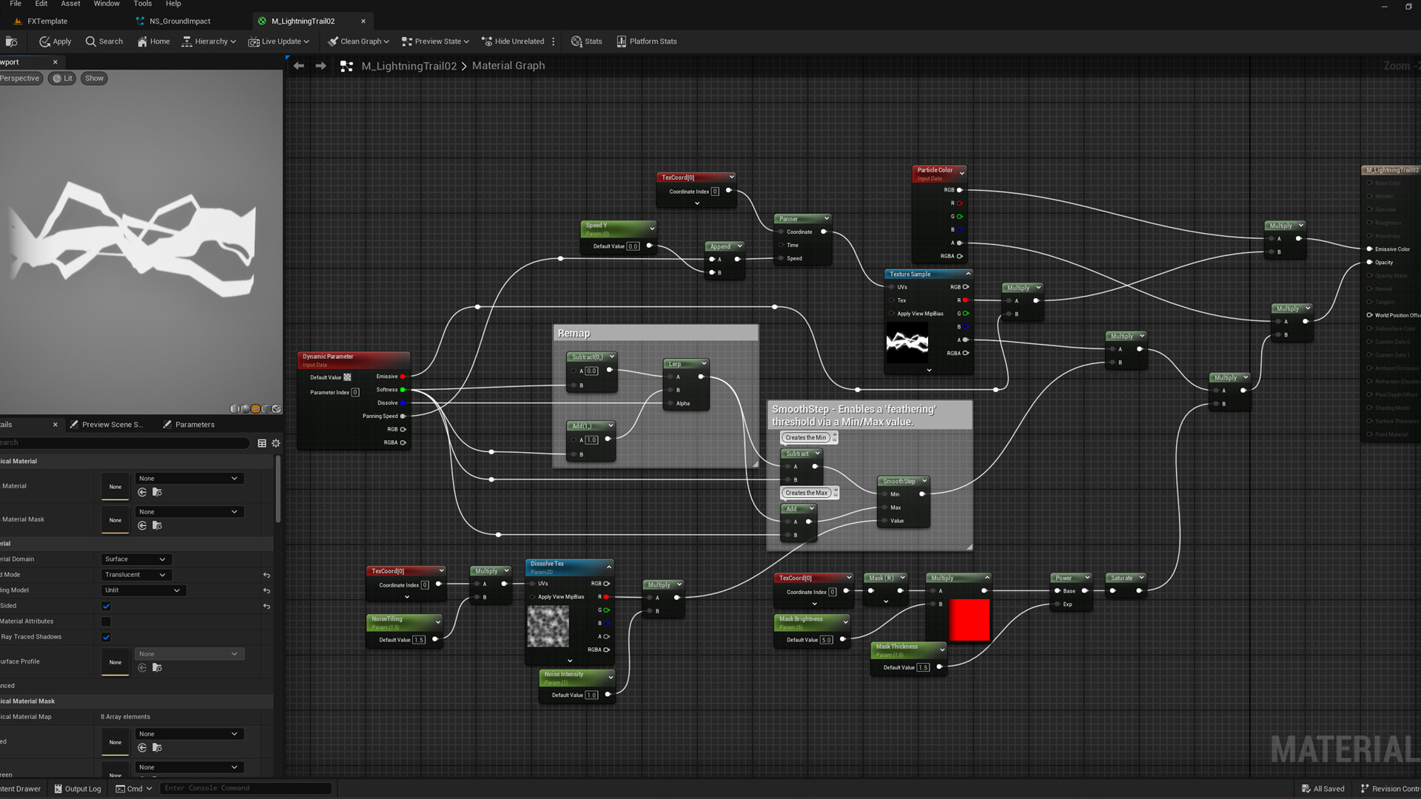Switch to the NS_GroundImpact tab
This screenshot has height=799, width=1421.
click(180, 21)
